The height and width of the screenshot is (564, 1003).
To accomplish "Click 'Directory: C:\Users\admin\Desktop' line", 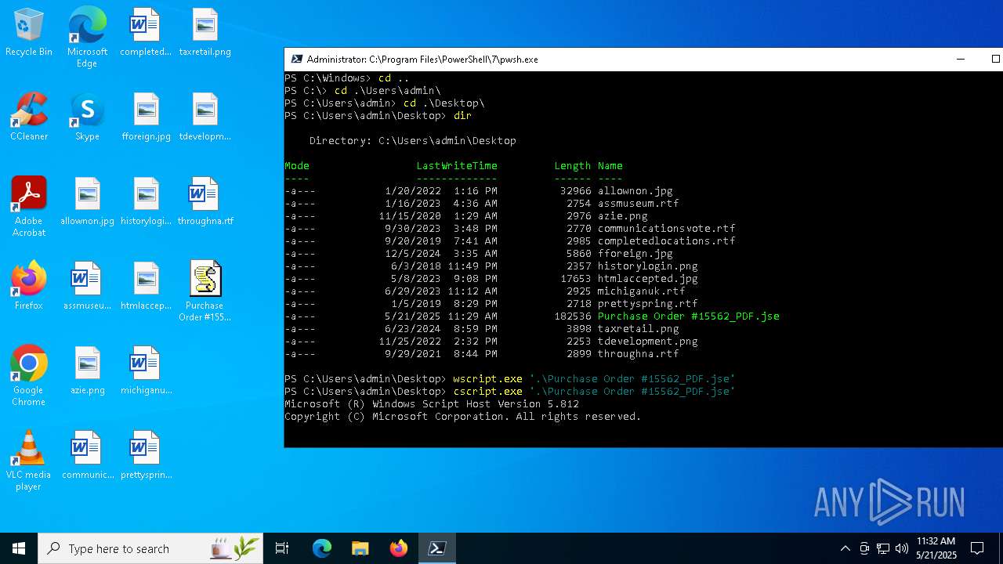I will (412, 141).
